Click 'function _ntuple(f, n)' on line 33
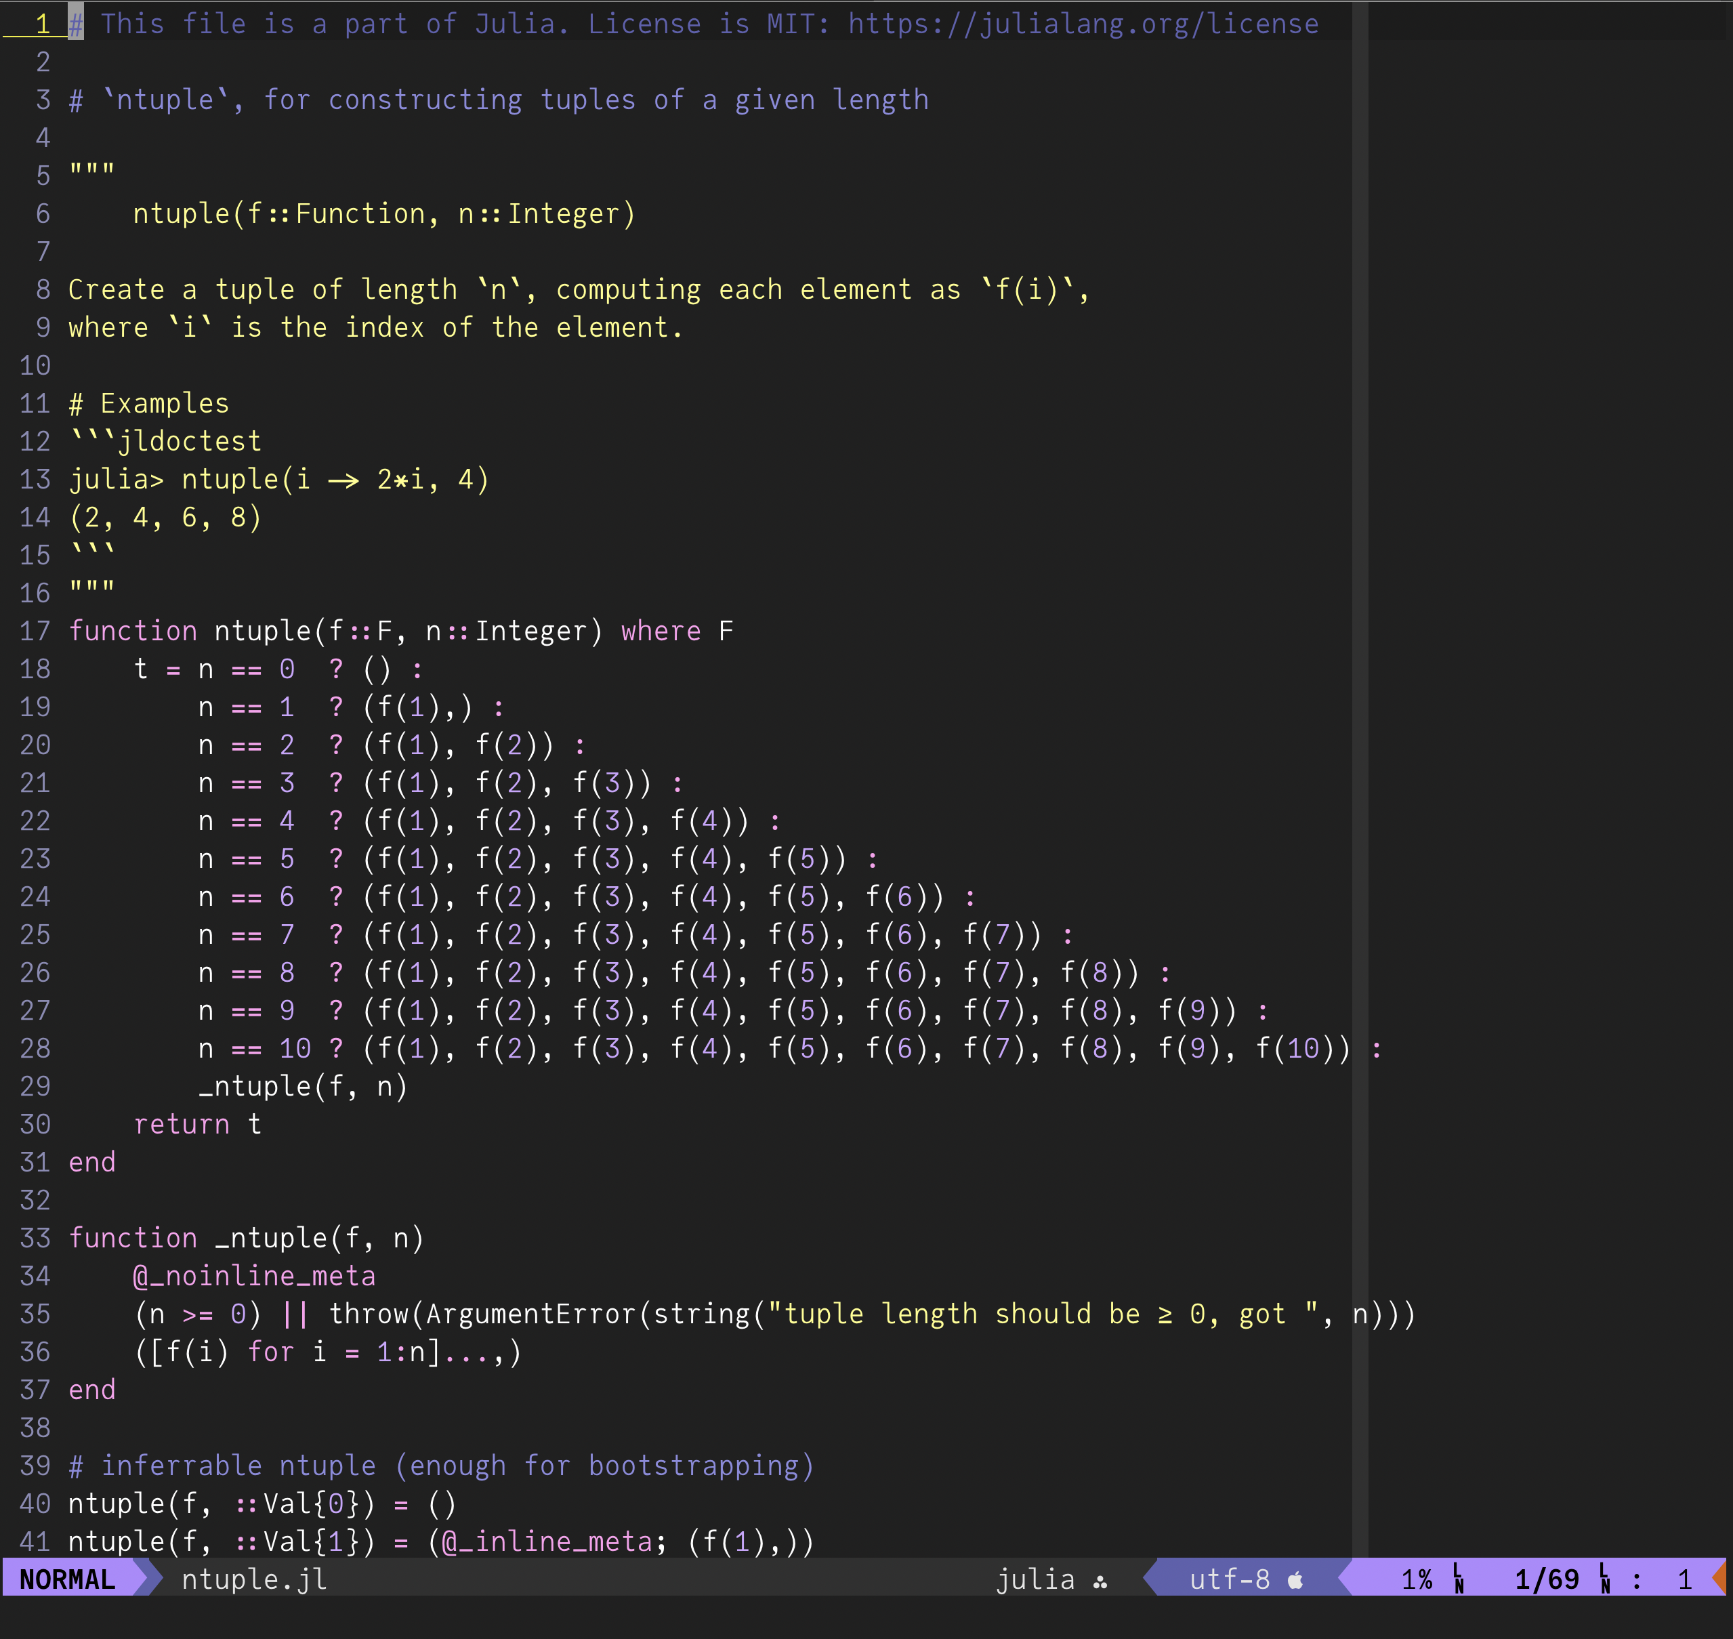The height and width of the screenshot is (1639, 1733). click(x=247, y=1238)
